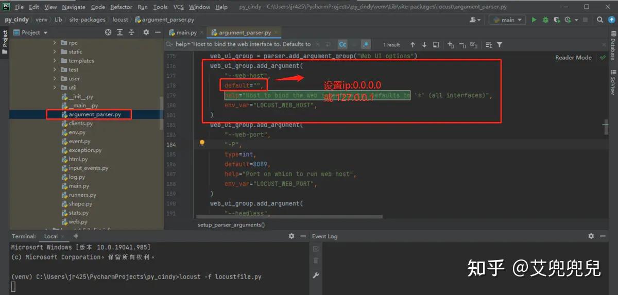Clear the find bar search text
The height and width of the screenshot is (295, 618).
pos(318,45)
